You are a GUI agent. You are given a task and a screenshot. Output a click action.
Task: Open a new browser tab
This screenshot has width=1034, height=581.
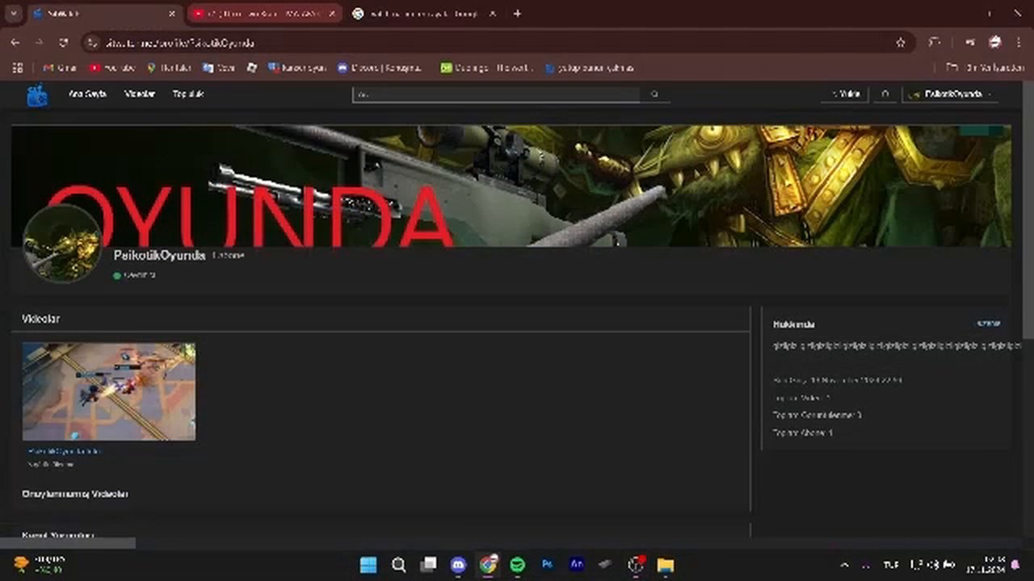517,14
